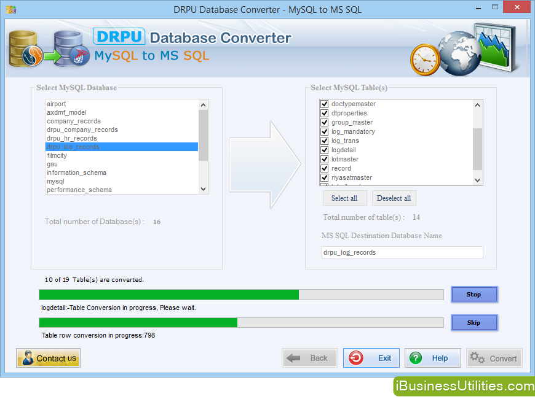The width and height of the screenshot is (535, 399).
Task: Click the green question mark Help icon
Action: [x=416, y=358]
